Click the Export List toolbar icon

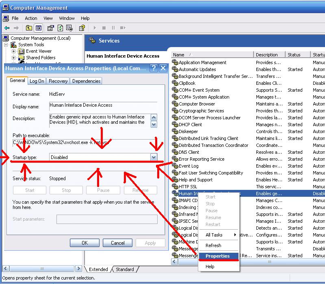pyautogui.click(x=69, y=28)
